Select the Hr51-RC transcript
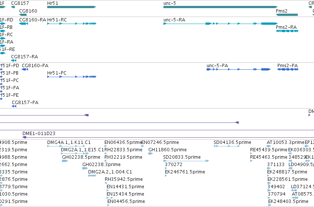 click(72, 24)
